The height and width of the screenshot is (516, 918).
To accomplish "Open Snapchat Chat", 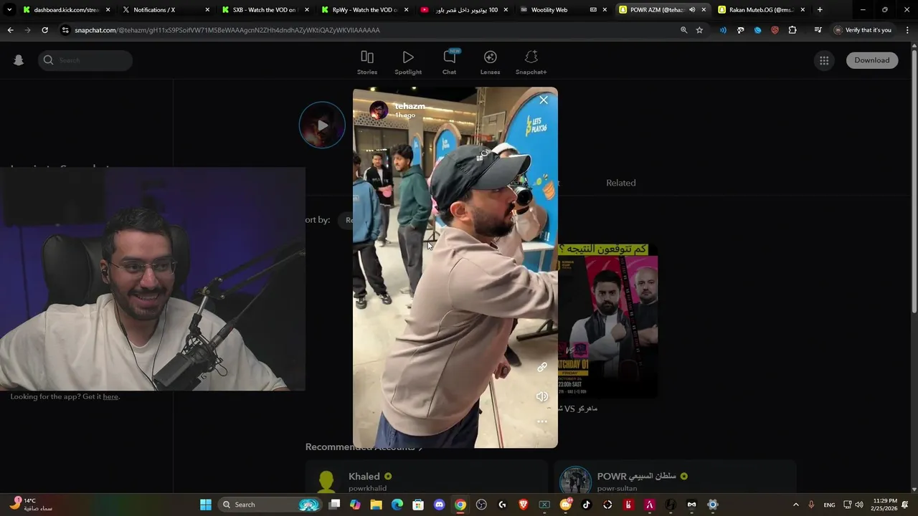I will coord(449,62).
